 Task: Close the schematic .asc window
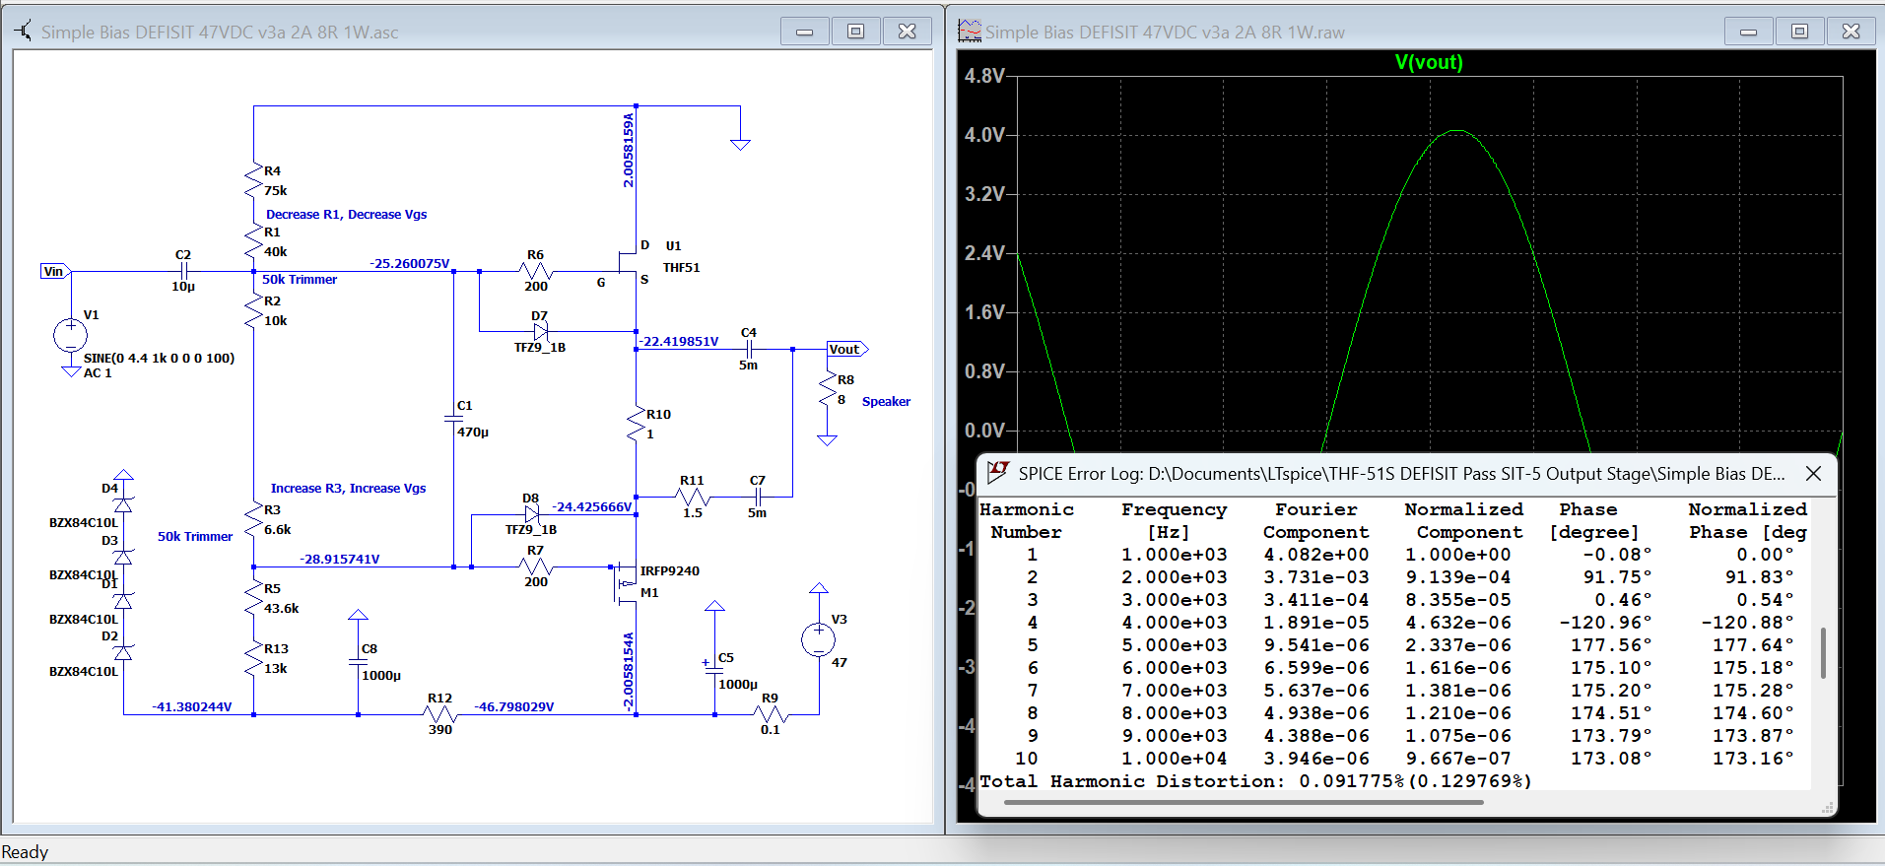[x=908, y=32]
